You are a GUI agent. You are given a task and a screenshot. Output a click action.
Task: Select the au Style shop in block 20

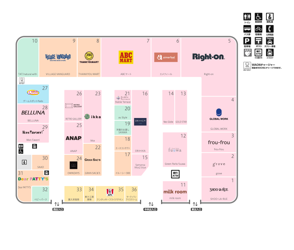[123, 112]
